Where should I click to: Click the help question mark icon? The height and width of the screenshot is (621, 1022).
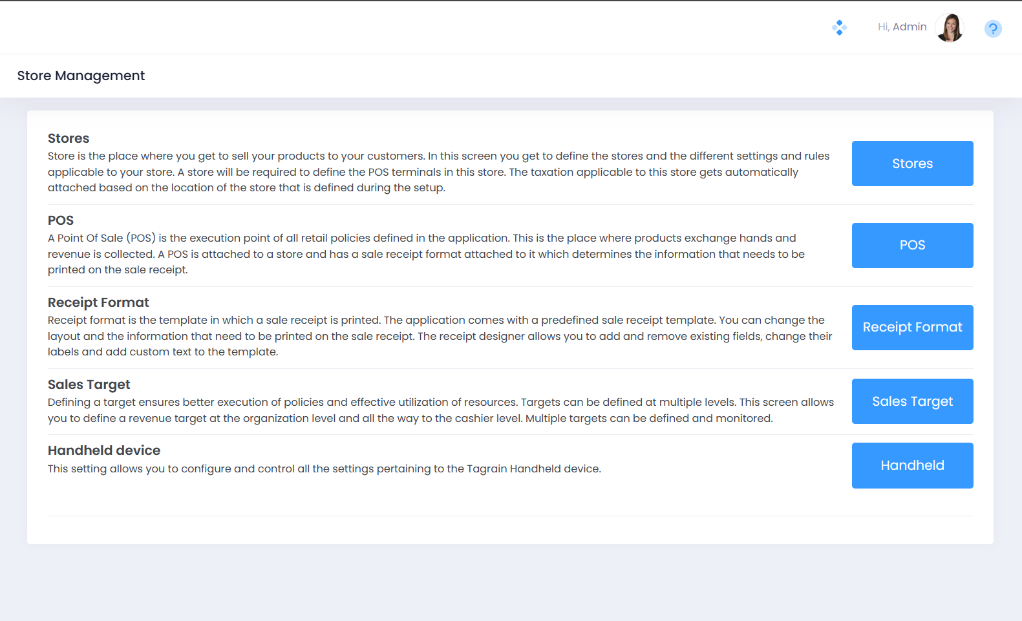(x=993, y=28)
